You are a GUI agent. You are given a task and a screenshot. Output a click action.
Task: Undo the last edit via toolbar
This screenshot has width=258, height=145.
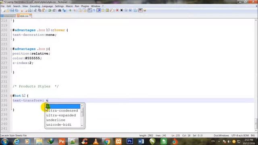coord(50,10)
